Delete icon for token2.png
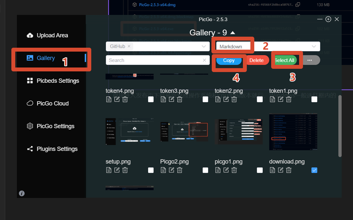353x220 pixels. coord(234,99)
